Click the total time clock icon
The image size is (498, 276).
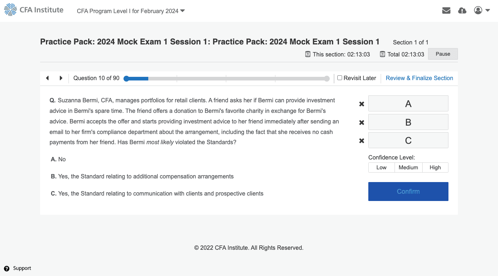383,54
